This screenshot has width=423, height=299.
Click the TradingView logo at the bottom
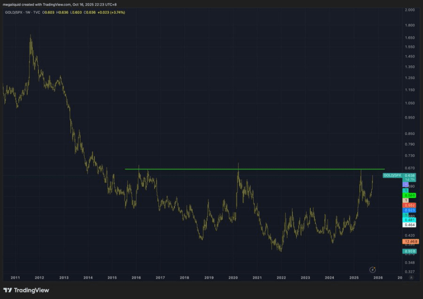pyautogui.click(x=26, y=290)
